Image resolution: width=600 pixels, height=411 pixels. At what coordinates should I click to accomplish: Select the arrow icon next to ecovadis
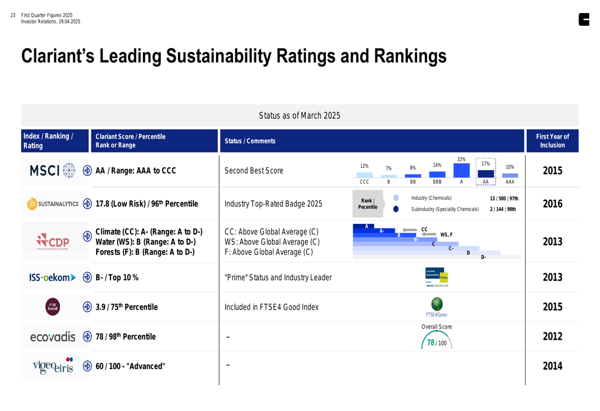(x=87, y=337)
